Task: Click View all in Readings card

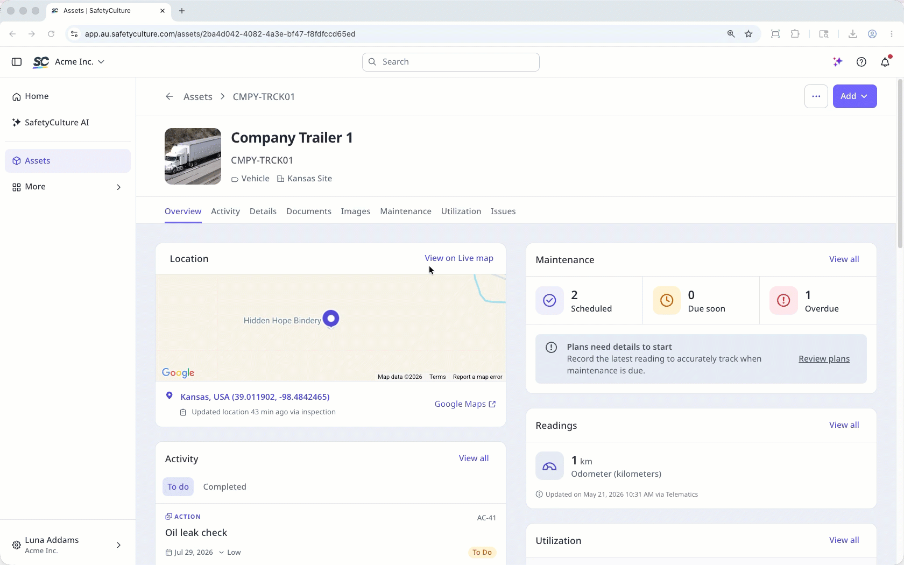Action: point(844,425)
